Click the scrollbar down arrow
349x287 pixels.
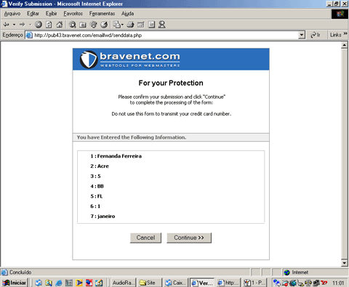pyautogui.click(x=345, y=263)
